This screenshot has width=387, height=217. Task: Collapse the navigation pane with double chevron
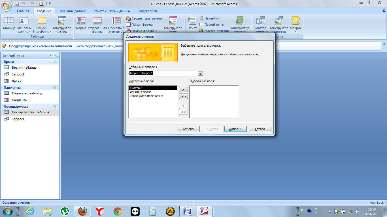pos(56,56)
